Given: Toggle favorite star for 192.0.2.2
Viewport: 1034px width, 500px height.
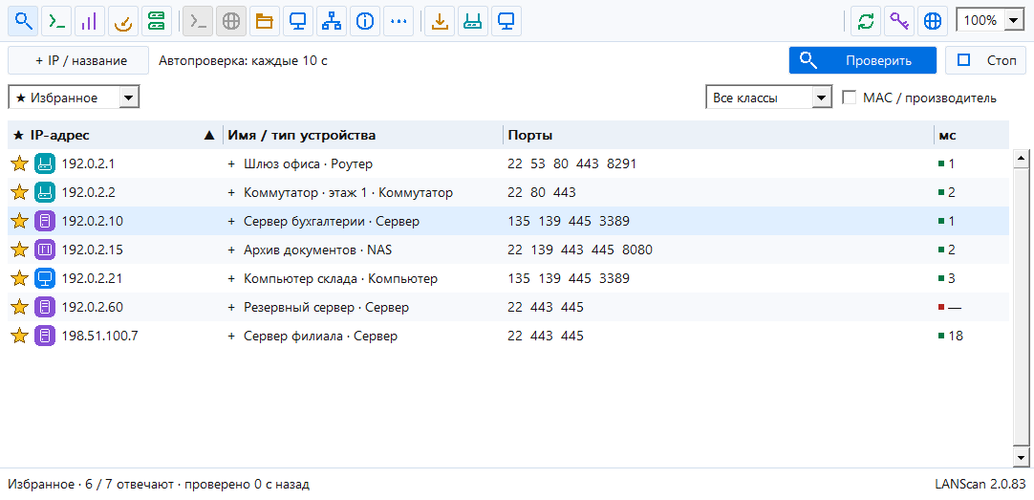Looking at the screenshot, I should click(20, 192).
